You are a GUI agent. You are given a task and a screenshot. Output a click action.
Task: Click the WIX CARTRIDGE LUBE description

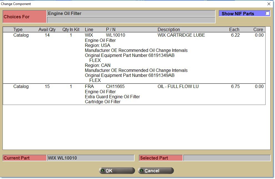point(181,35)
